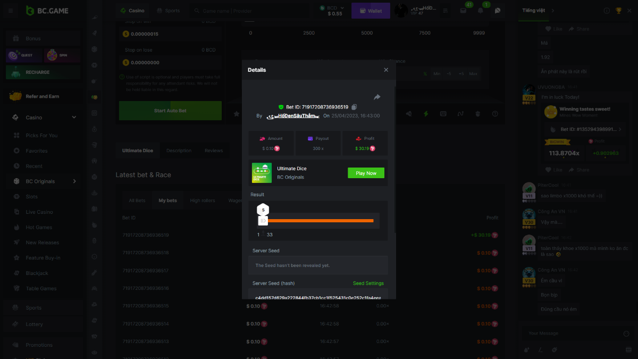Open the help question-mark icon in game toolbar
Image resolution: width=638 pixels, height=359 pixels.
click(x=495, y=114)
